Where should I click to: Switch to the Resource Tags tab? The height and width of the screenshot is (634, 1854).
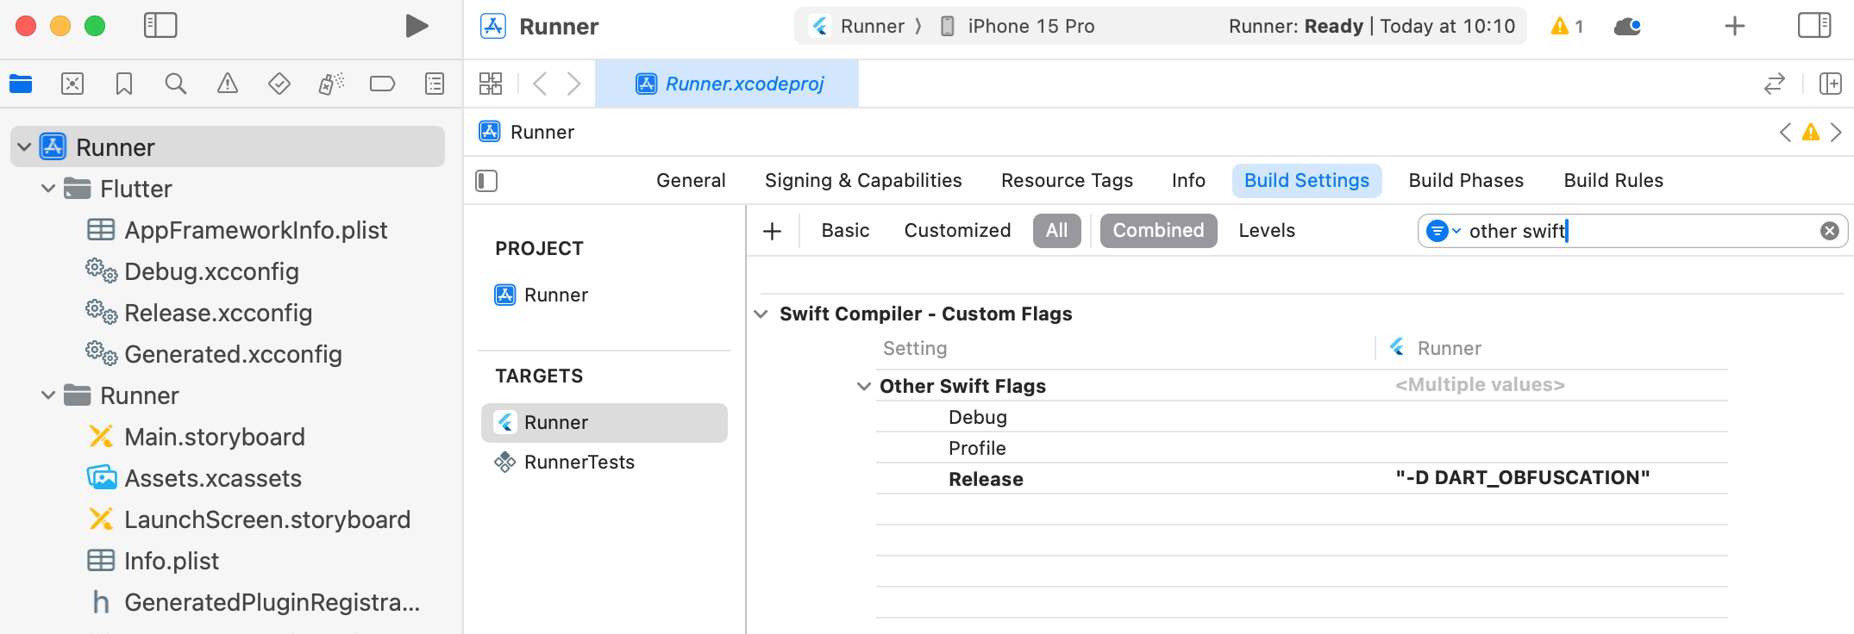click(1067, 181)
